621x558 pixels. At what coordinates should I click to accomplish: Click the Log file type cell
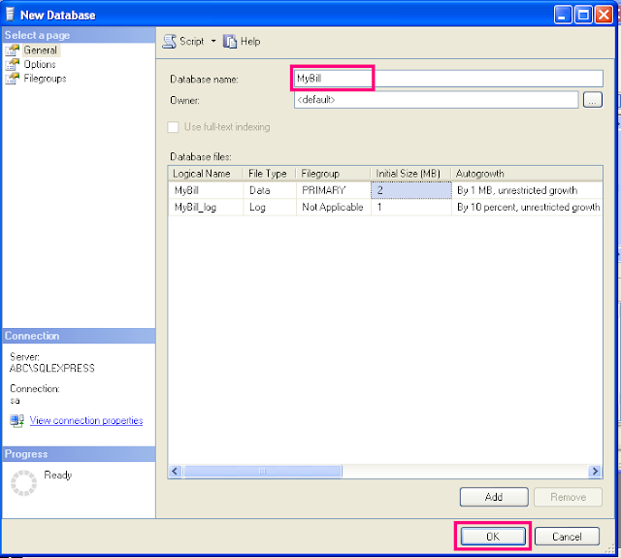coord(270,207)
